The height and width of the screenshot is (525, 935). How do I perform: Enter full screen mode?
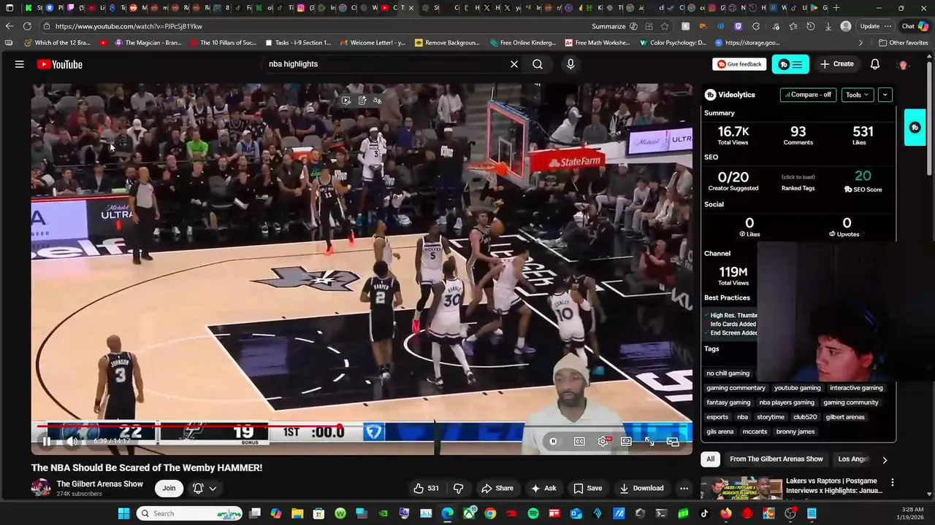click(649, 441)
